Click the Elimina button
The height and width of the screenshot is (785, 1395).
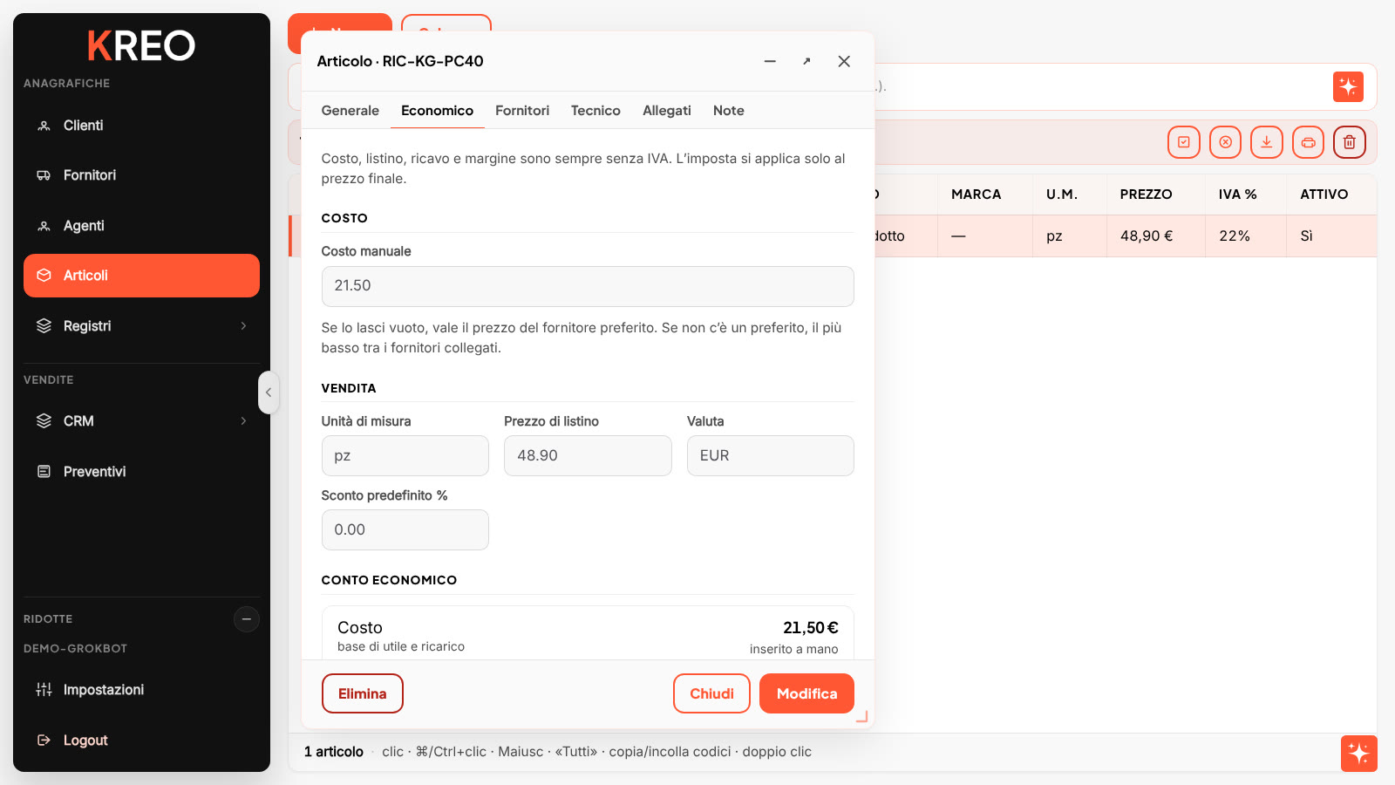(x=363, y=693)
